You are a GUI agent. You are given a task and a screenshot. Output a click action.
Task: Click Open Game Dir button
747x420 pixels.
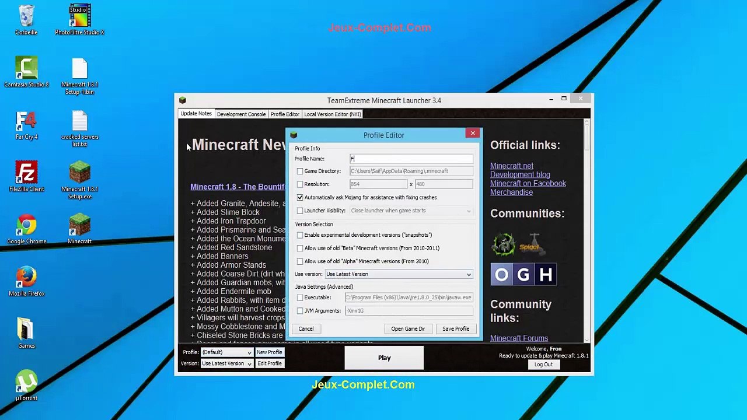point(408,329)
